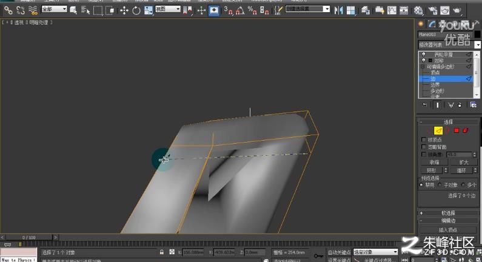482x262 pixels.
Task: Open the modifier list dropdown arrow
Action: point(477,45)
